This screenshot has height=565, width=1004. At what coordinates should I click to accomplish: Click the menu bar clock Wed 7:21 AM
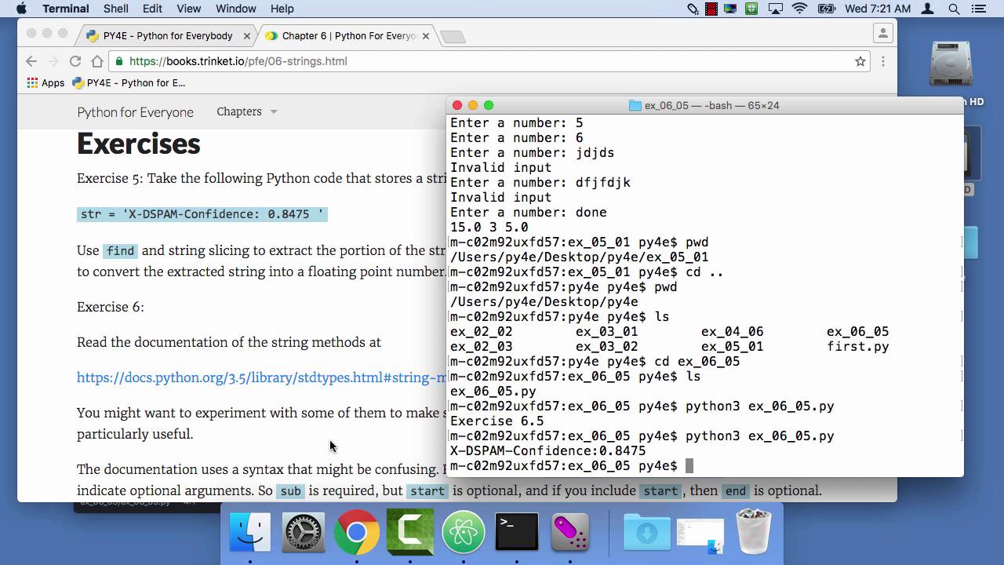[878, 9]
